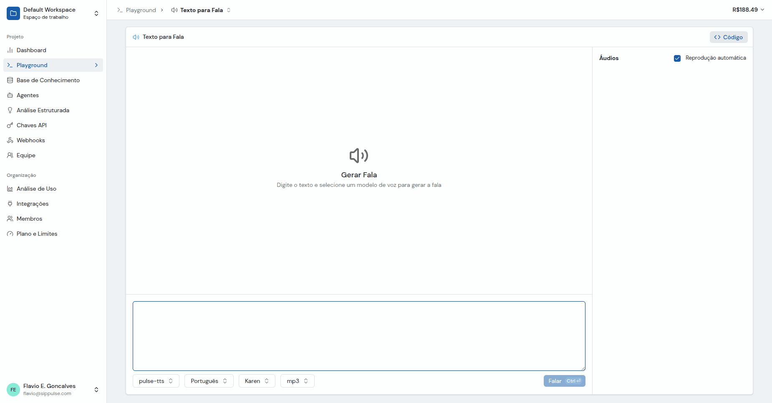Open the Karen voice dropdown
Screen dimensions: 772x403
point(257,381)
